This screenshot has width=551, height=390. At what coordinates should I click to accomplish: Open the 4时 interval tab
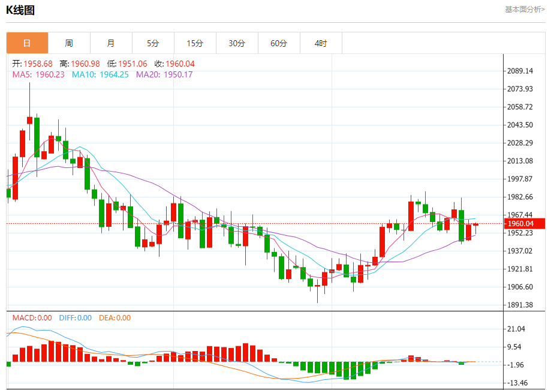[x=321, y=43]
